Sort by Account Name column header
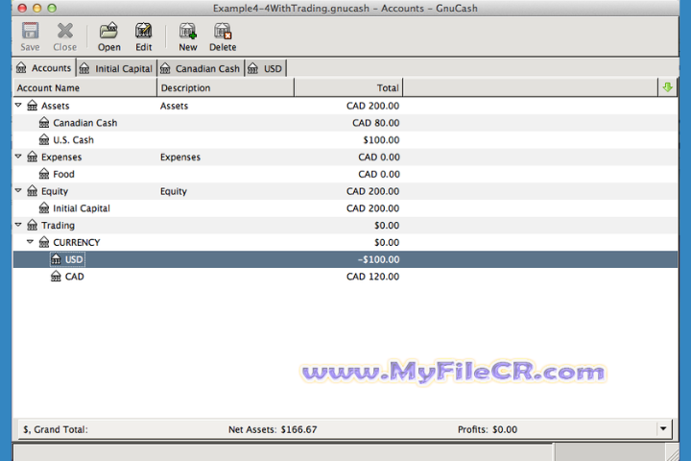This screenshot has height=461, width=691. (85, 87)
